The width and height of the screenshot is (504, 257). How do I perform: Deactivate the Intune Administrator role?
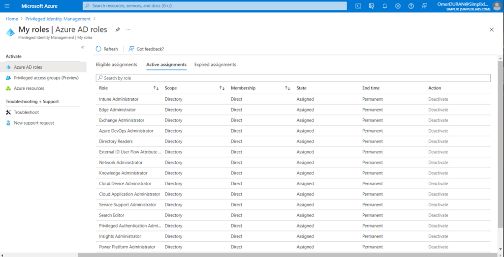point(438,99)
